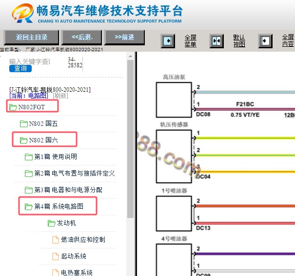This screenshot has width=295, height=276.
Task: Return to main directory with 返回主目录
Action: [x=31, y=37]
